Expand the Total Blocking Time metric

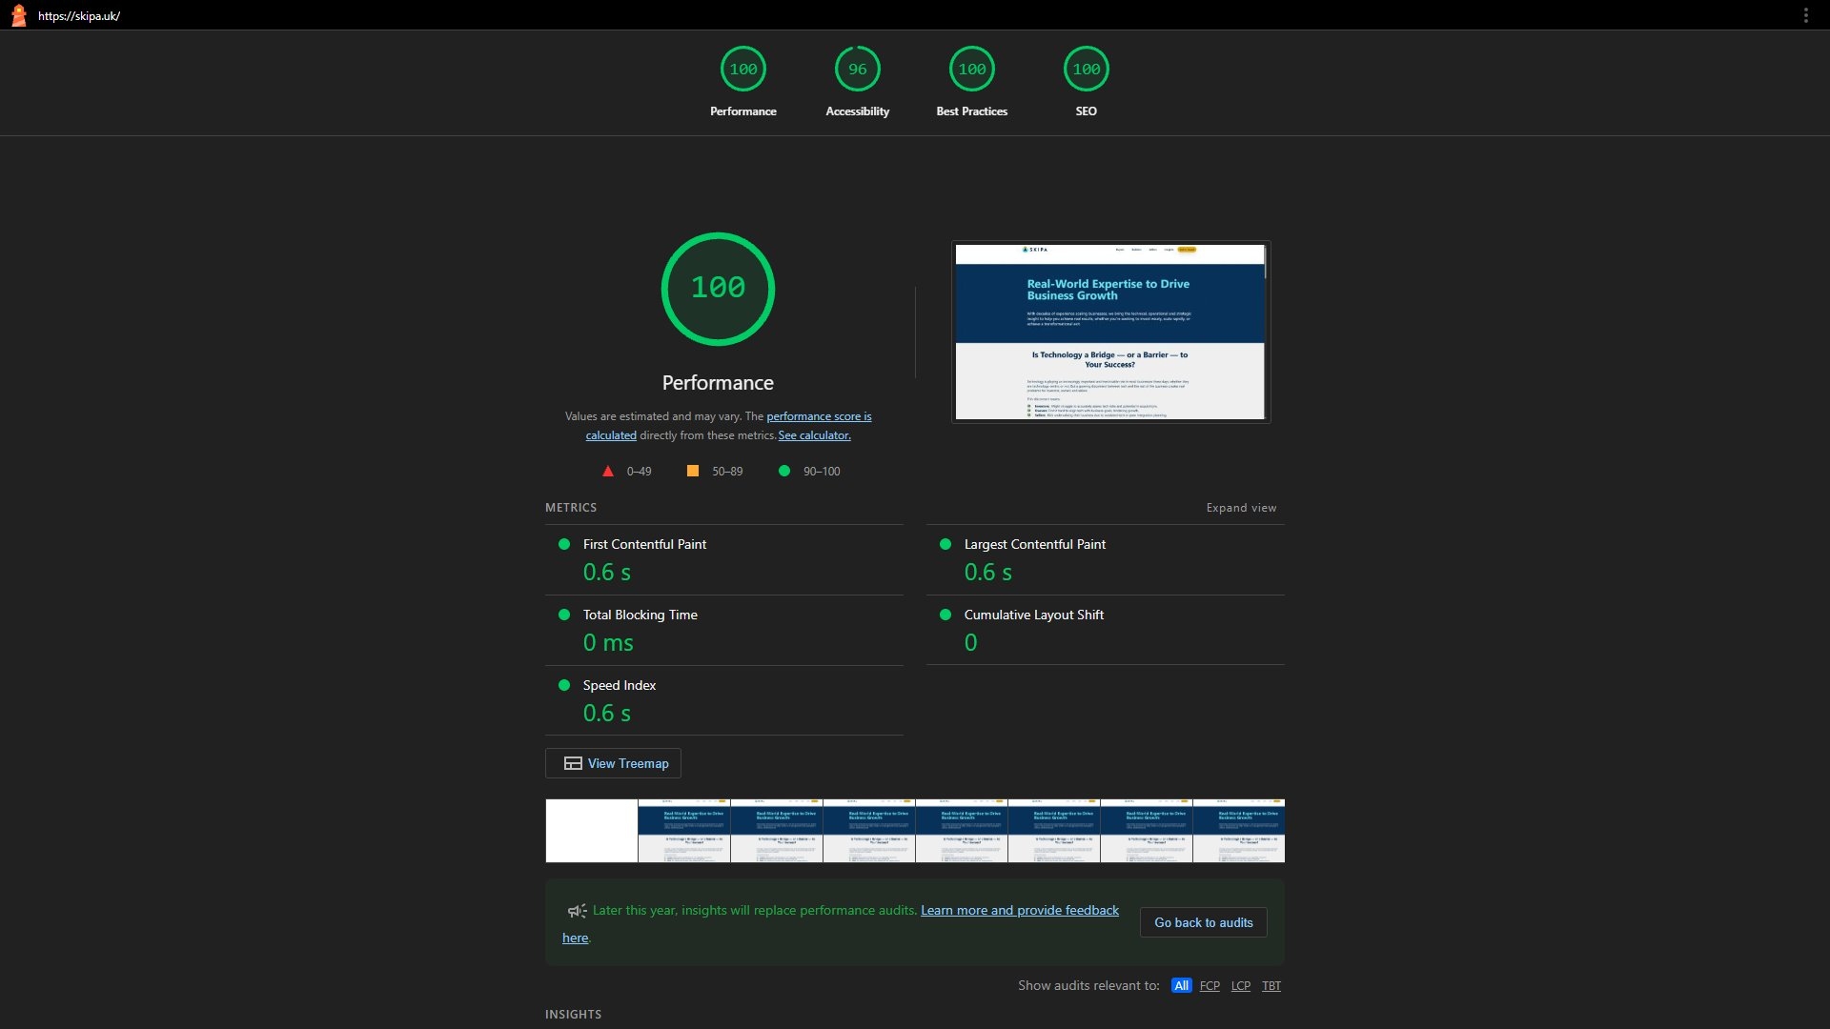click(724, 631)
